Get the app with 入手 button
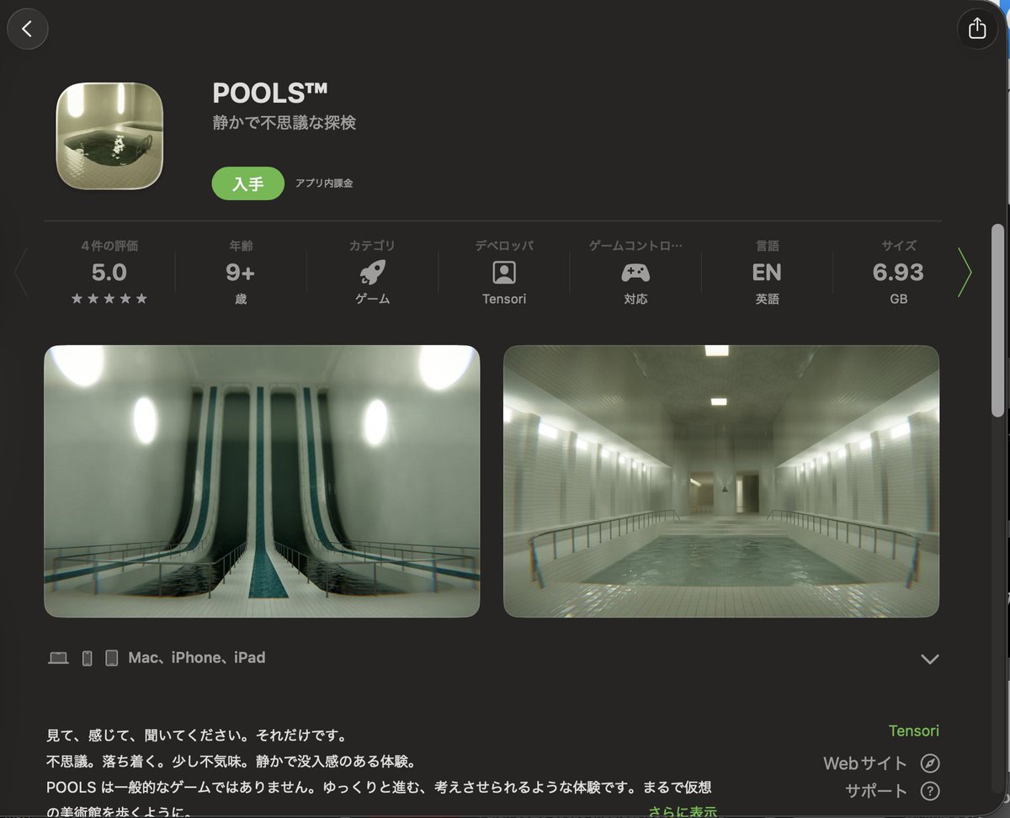The height and width of the screenshot is (818, 1010). [247, 183]
